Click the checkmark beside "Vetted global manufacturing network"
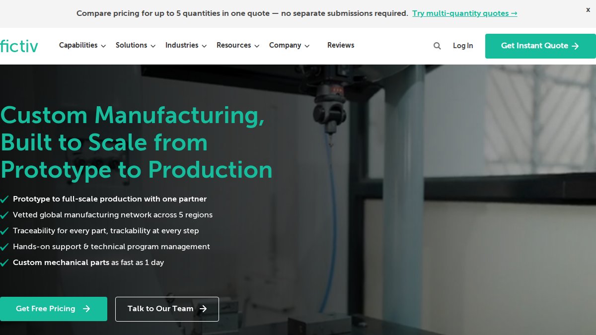Screen dimensions: 596x335 coord(4,215)
